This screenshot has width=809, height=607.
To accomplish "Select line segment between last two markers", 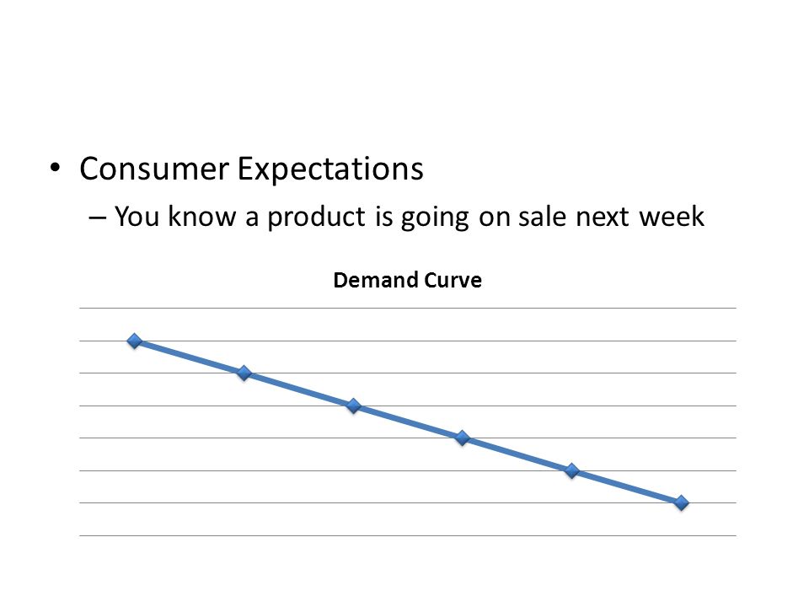I will [x=626, y=486].
